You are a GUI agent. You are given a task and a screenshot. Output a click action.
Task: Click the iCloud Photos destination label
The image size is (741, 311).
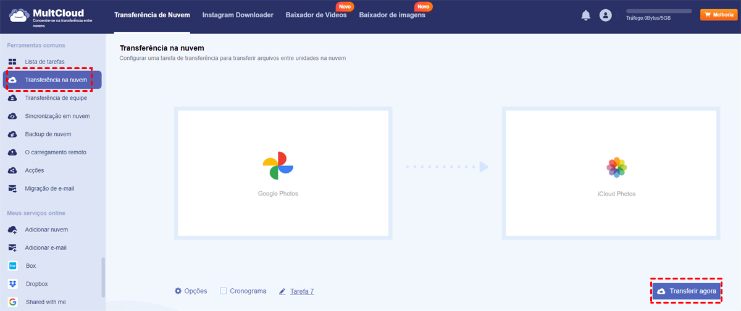pos(616,194)
